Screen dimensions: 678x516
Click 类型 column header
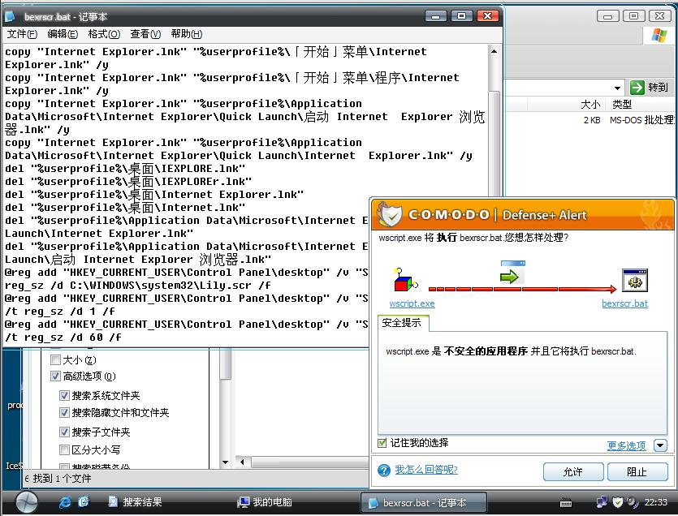[x=622, y=104]
